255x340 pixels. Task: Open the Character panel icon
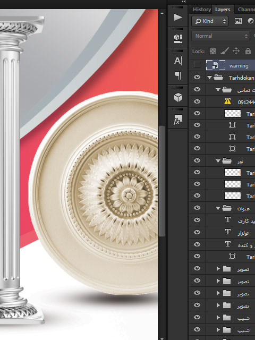(x=178, y=61)
